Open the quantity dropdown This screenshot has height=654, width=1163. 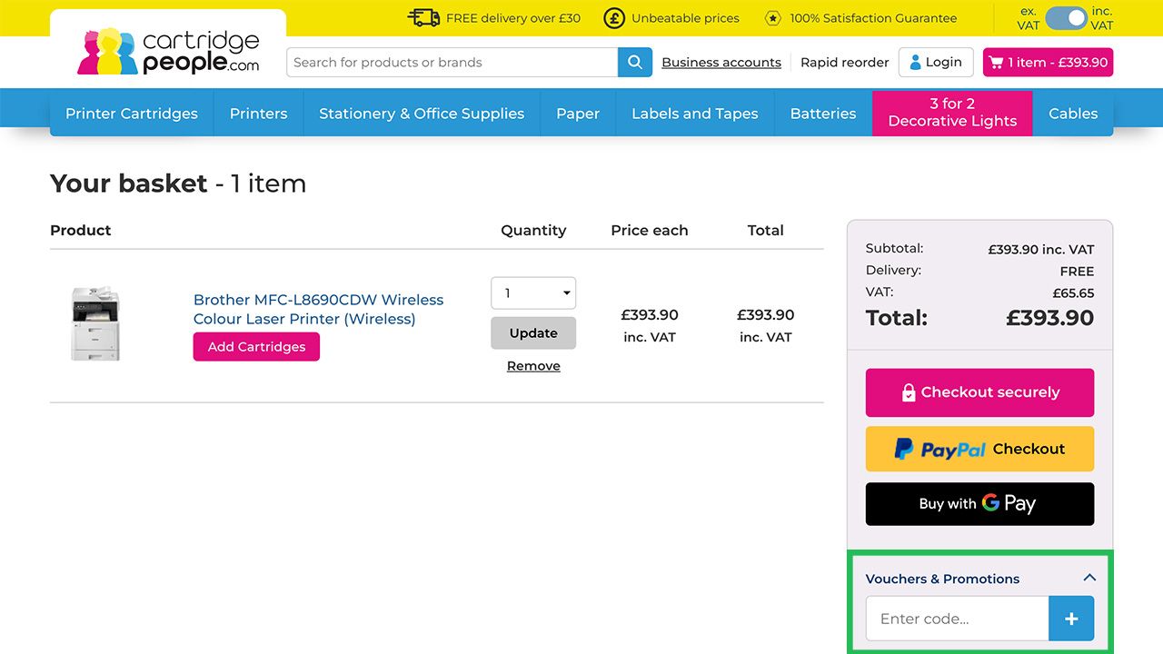coord(533,292)
